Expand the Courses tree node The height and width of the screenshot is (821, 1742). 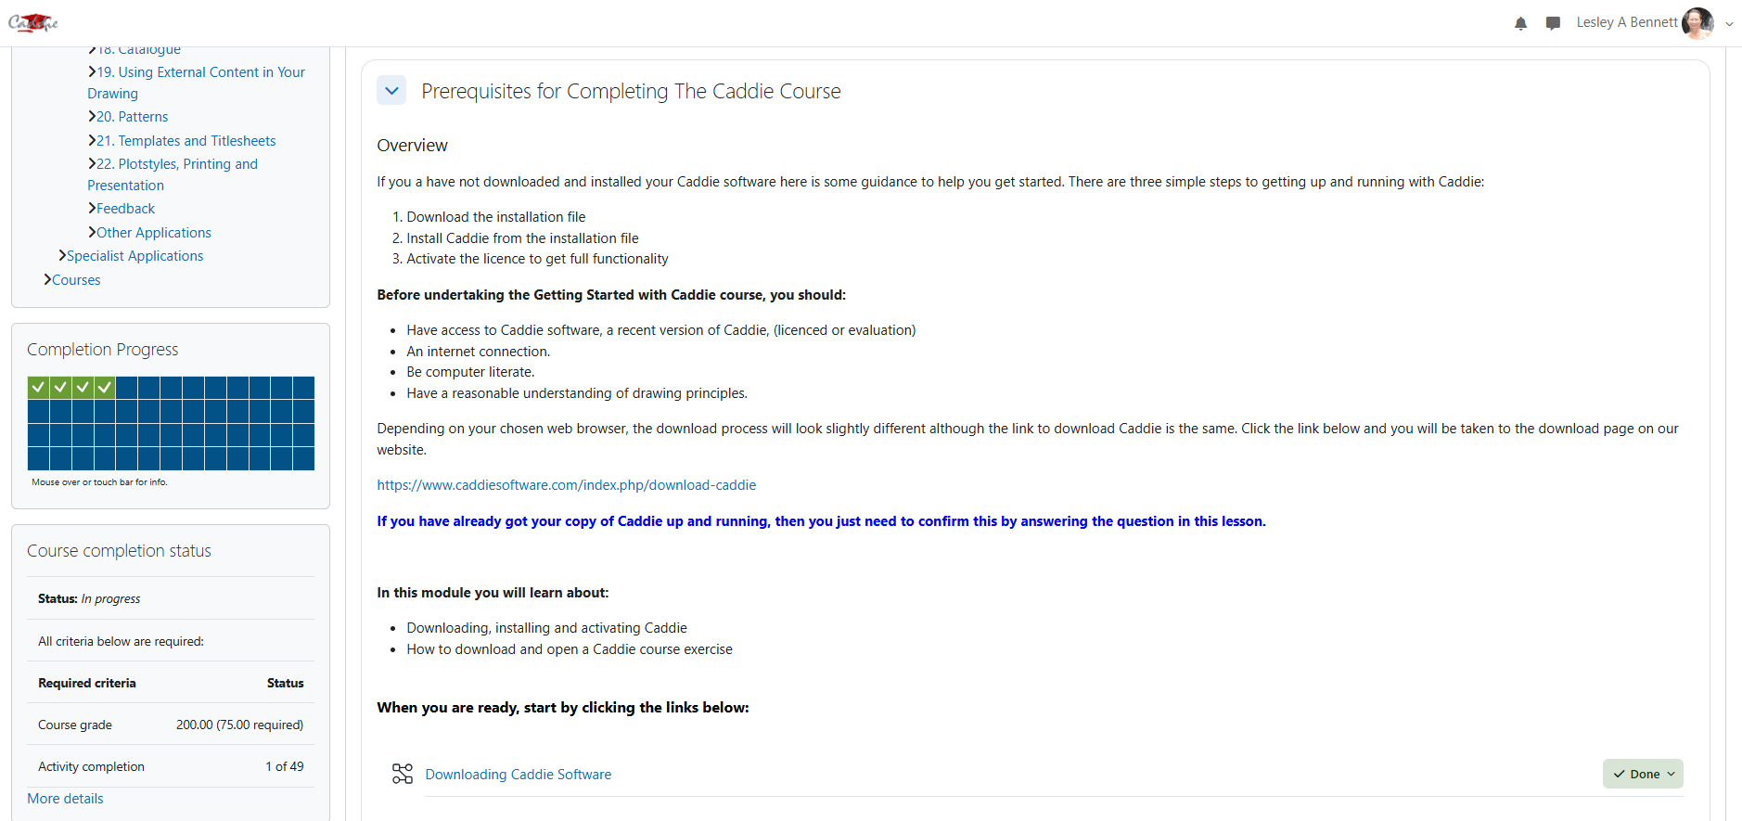47,280
